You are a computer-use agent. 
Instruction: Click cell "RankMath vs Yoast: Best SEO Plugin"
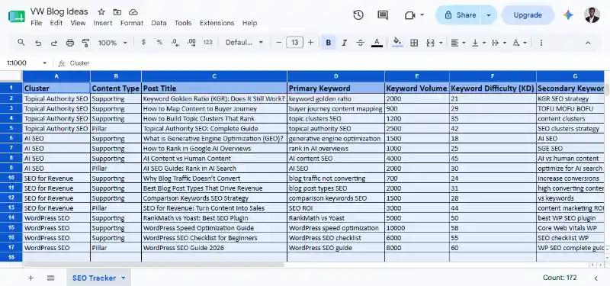tap(214, 218)
